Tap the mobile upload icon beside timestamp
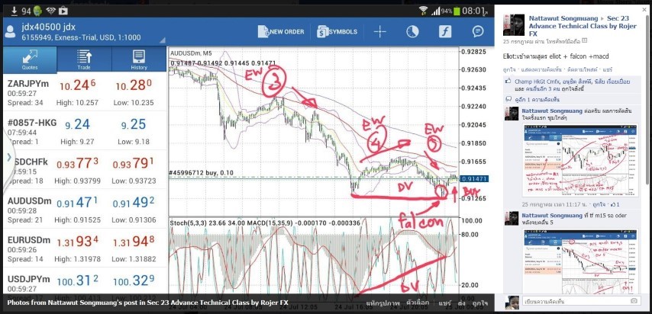Viewport: 652px width, 314px height. 585,40
